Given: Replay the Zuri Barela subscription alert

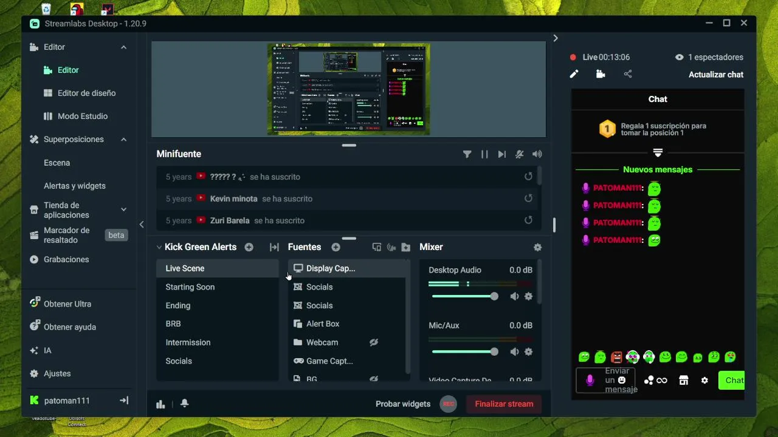Looking at the screenshot, I should [x=528, y=220].
